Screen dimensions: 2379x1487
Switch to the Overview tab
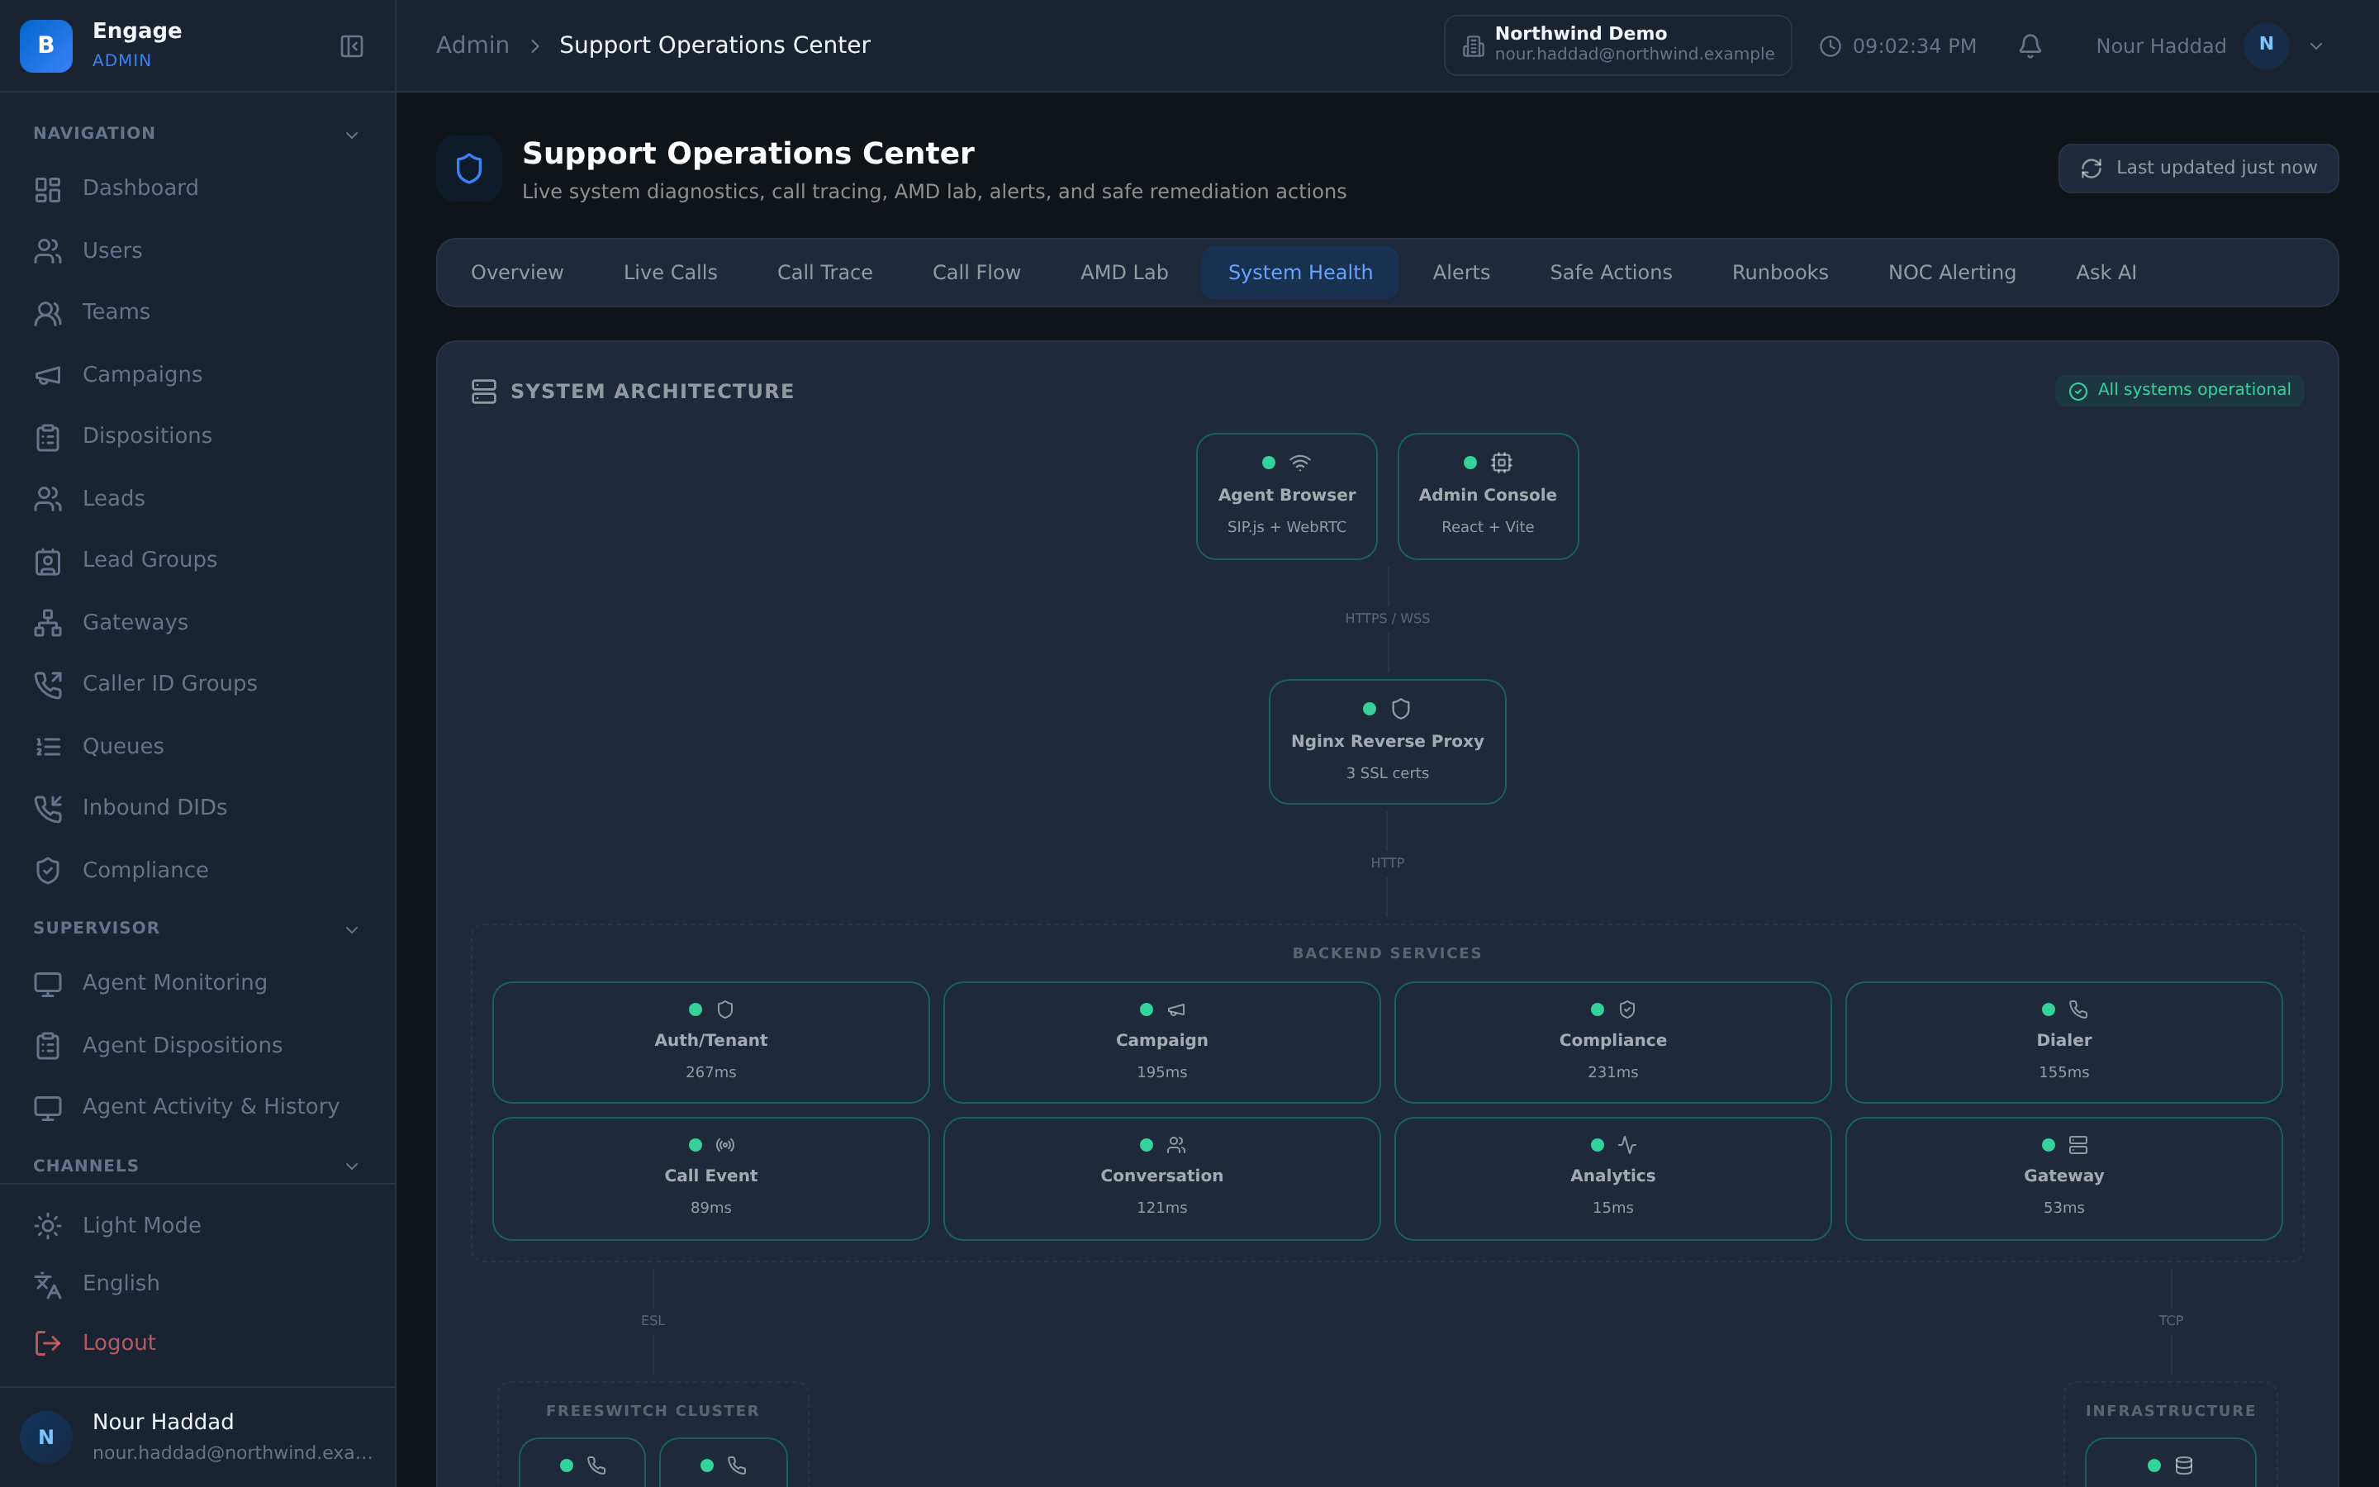tap(517, 273)
